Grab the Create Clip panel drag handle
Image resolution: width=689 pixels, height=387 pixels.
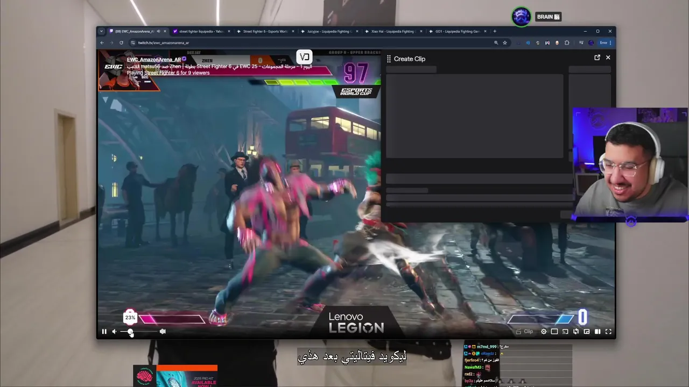pos(389,59)
